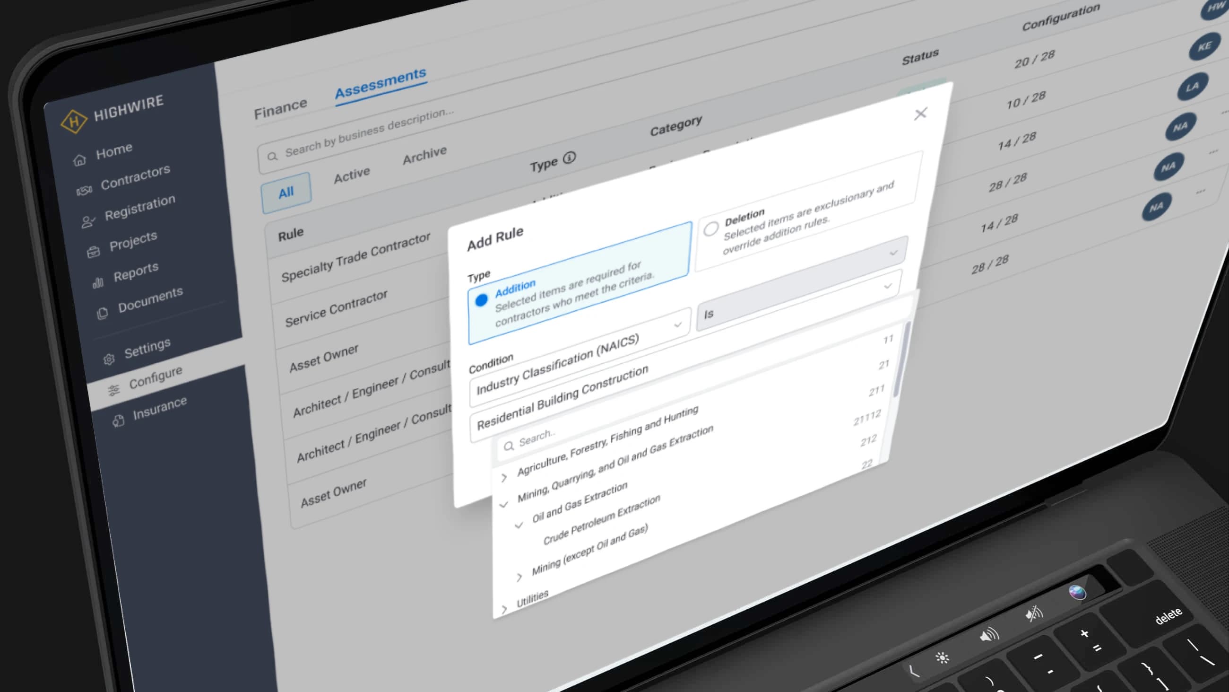Click the Status column header

pos(920,56)
